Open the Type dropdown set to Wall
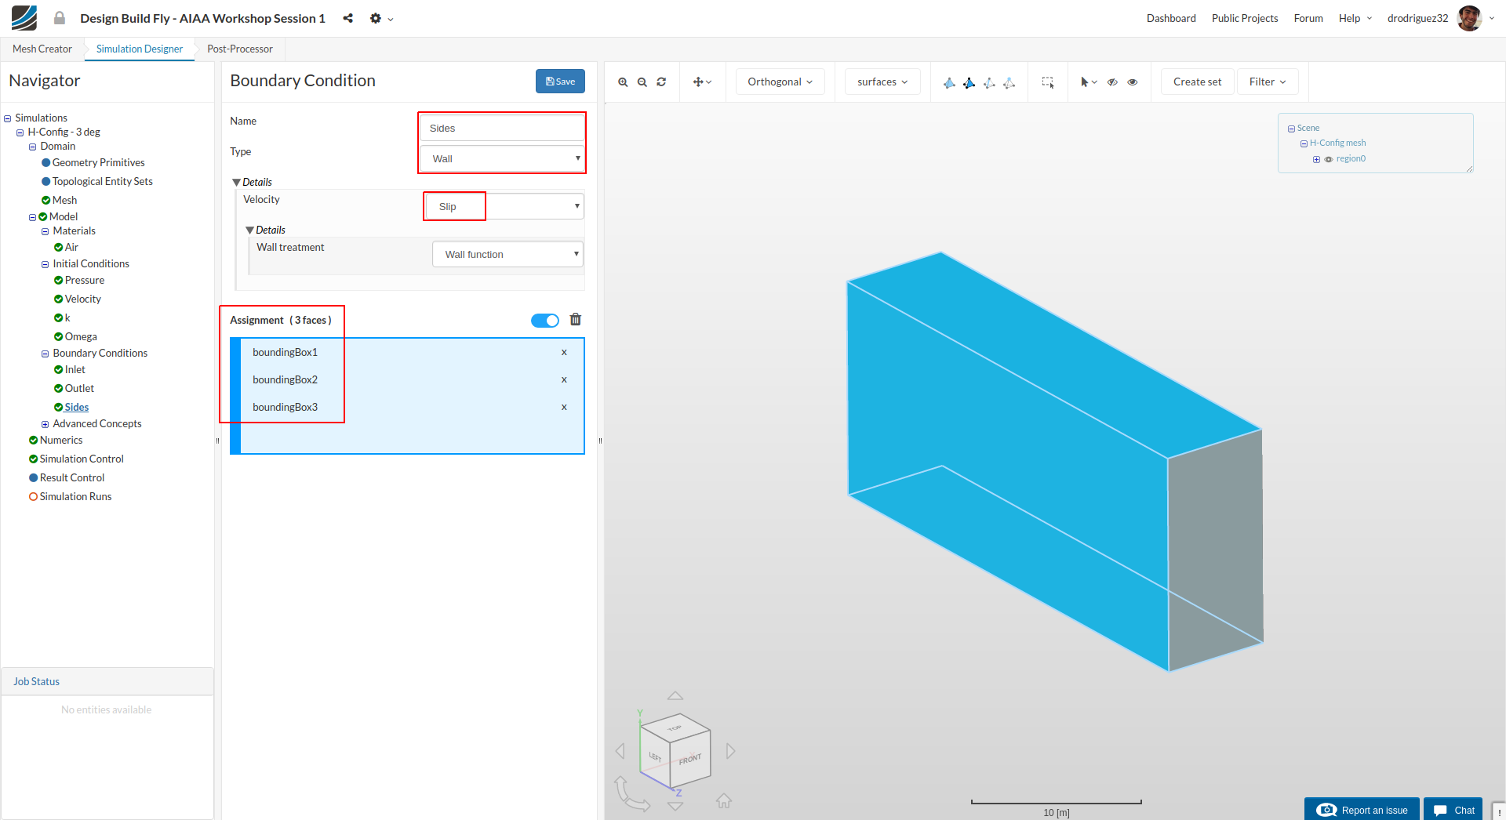 (502, 158)
